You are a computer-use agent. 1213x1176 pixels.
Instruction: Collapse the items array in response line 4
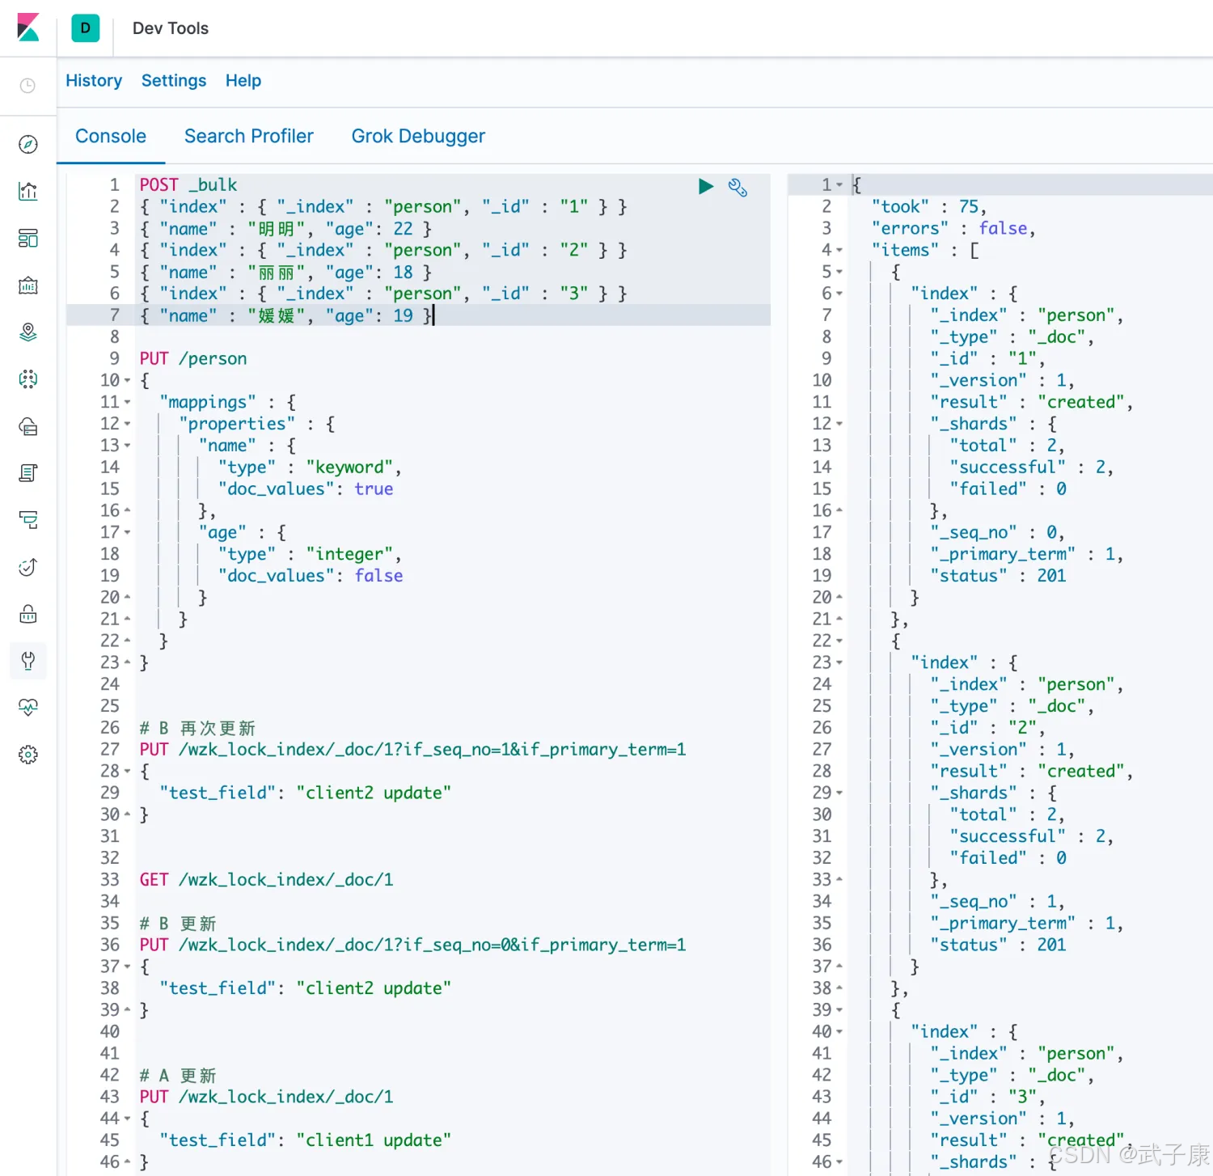839,250
